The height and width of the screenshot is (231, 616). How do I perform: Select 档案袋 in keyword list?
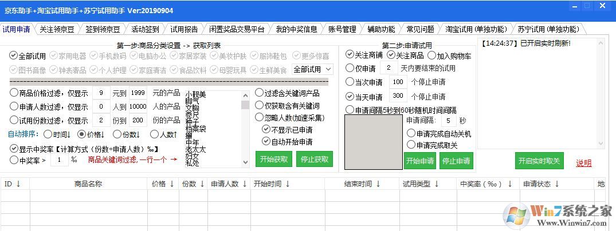[x=195, y=128]
